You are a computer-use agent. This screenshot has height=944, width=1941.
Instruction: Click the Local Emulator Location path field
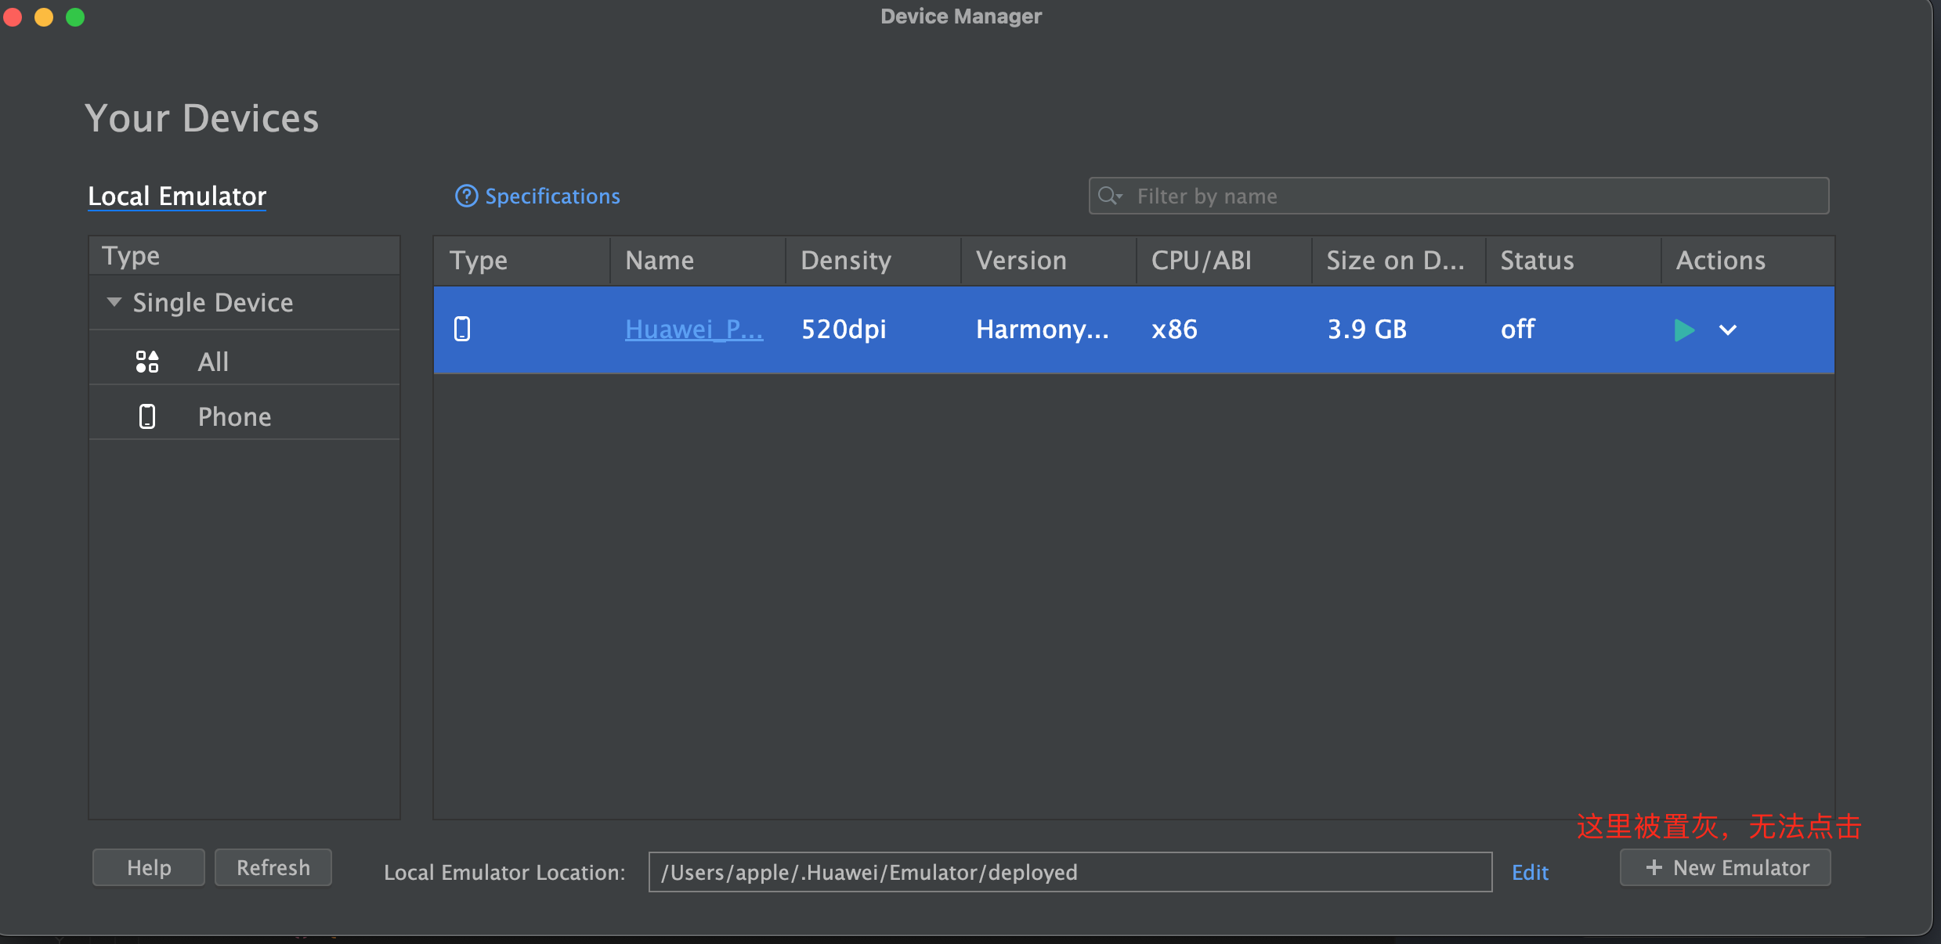coord(1069,872)
